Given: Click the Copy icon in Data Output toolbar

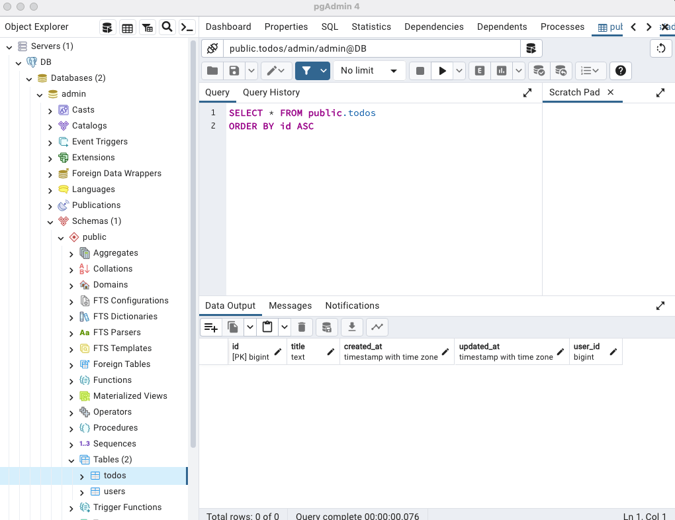Looking at the screenshot, I should click(233, 327).
